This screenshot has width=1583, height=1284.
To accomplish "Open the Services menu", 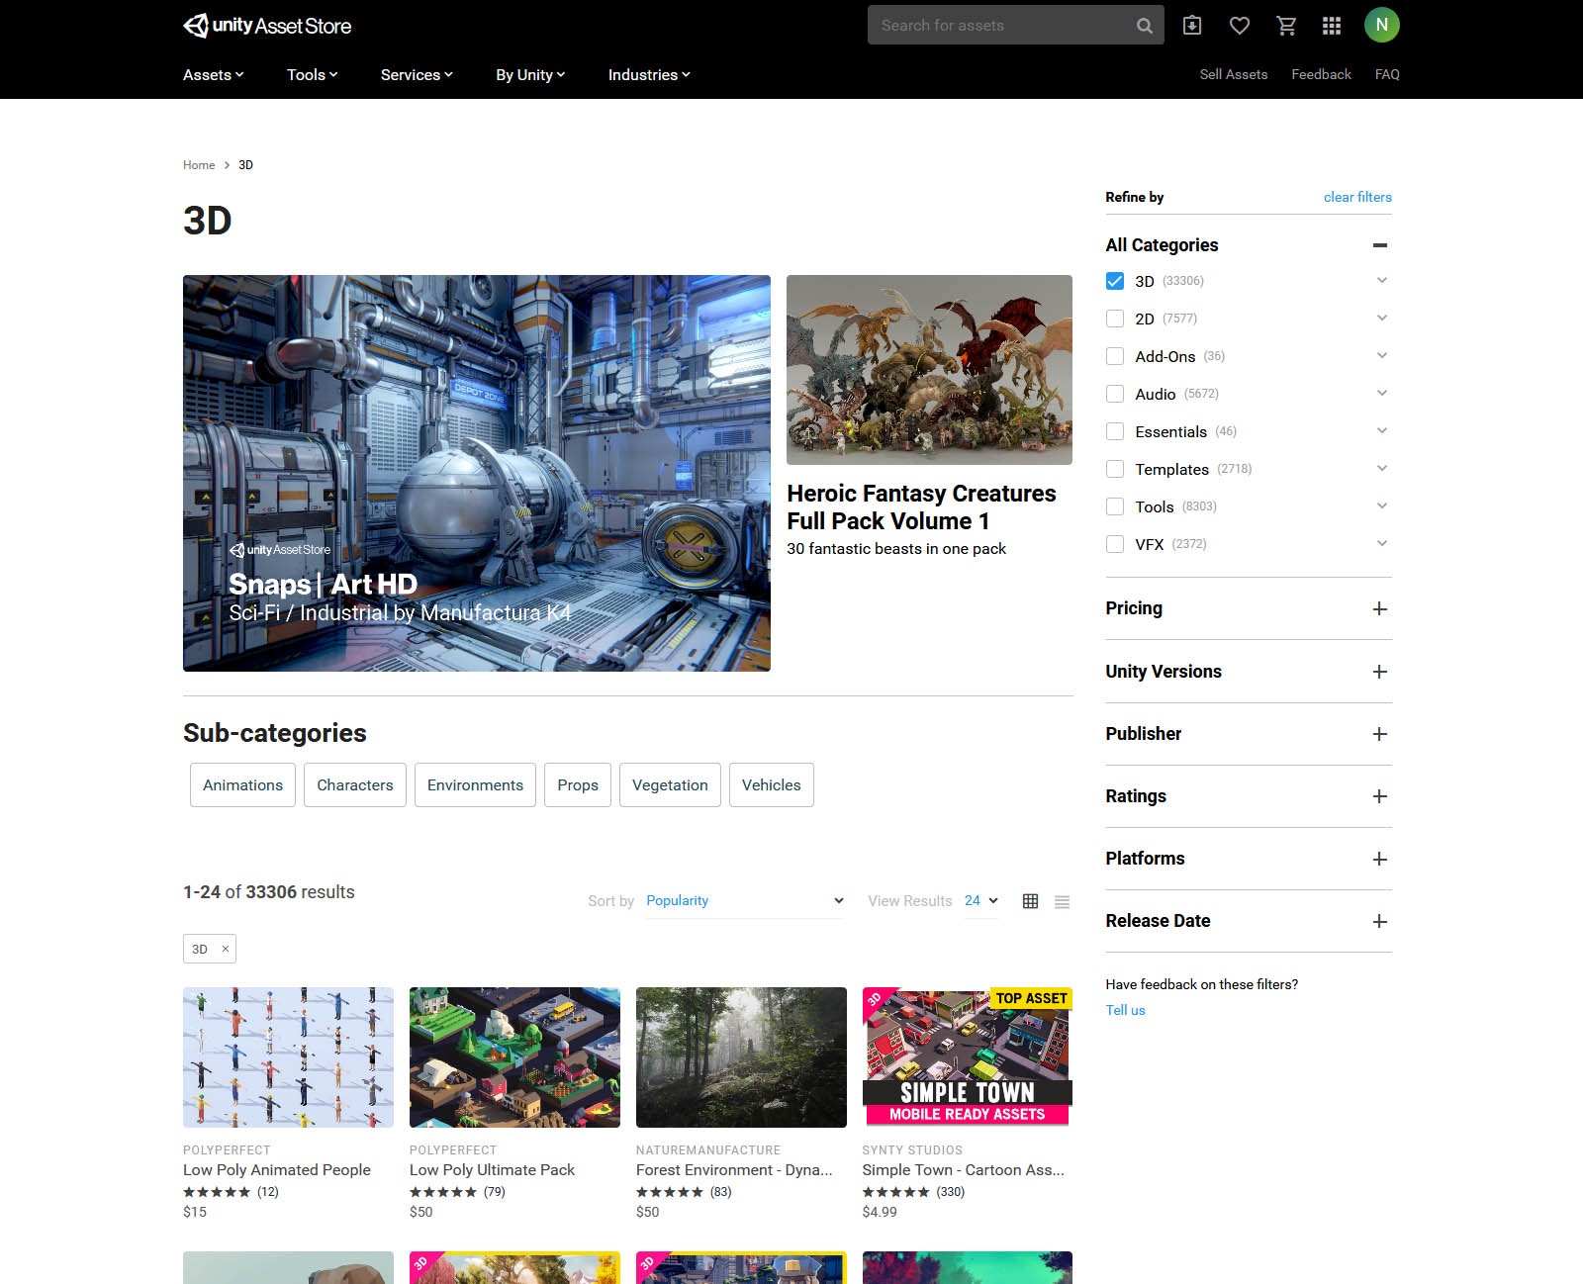I will point(417,75).
